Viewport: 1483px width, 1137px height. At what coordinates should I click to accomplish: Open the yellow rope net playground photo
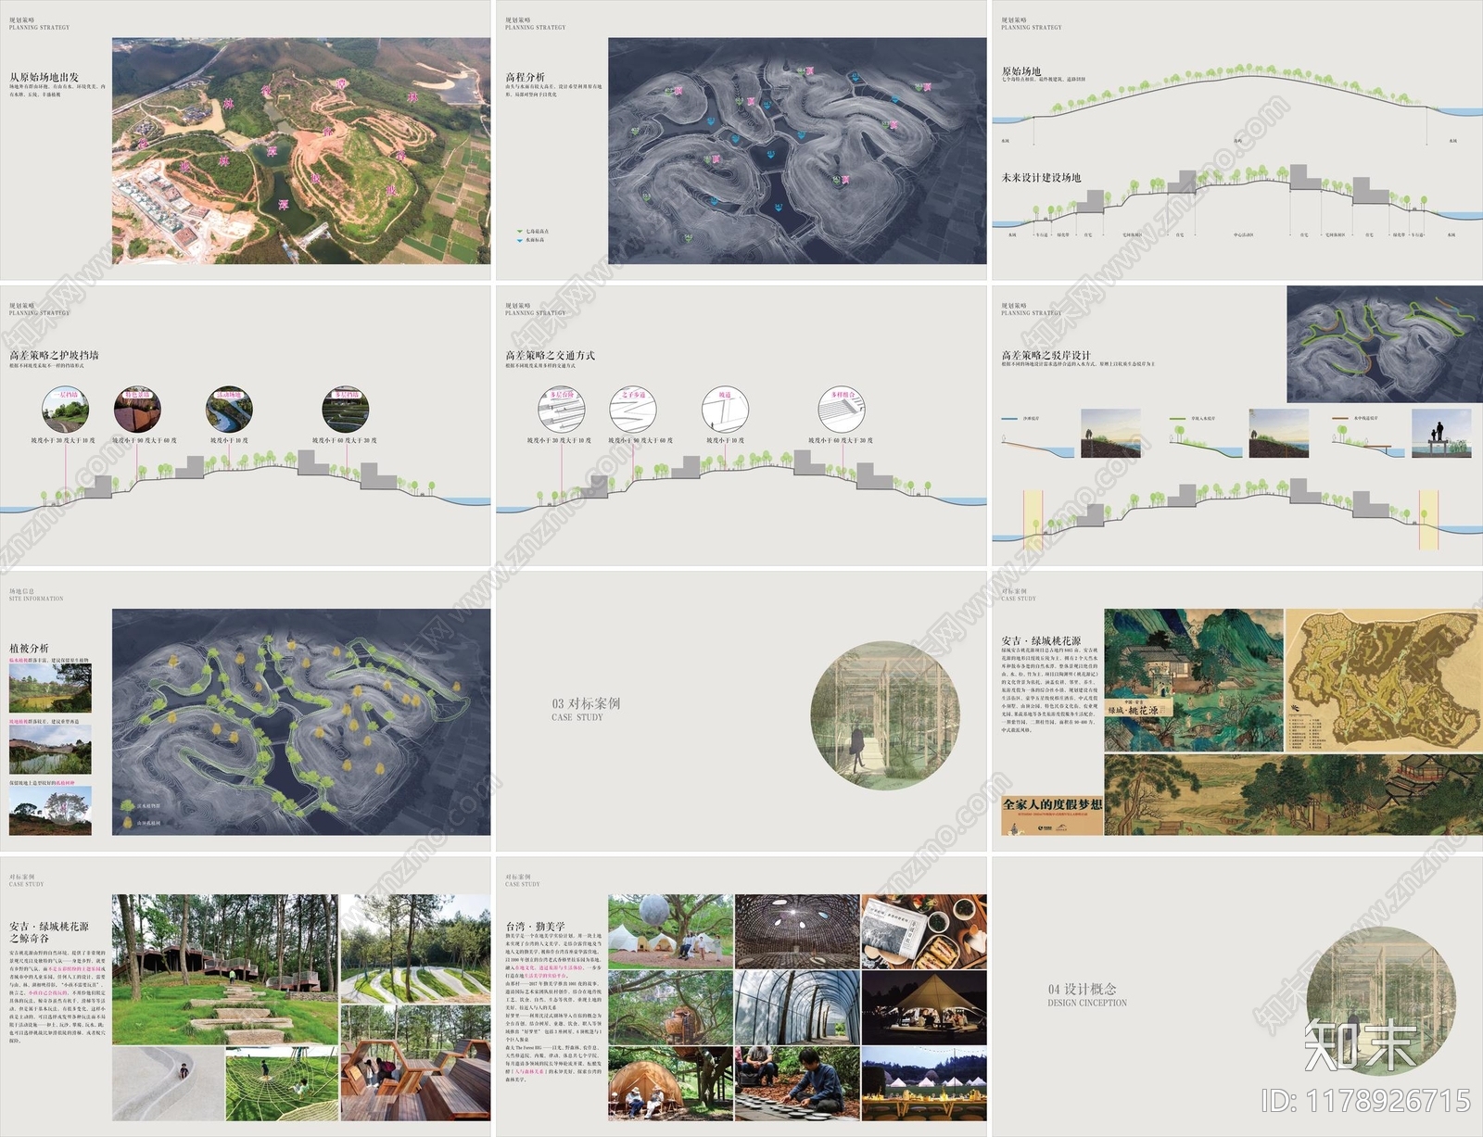click(282, 1084)
